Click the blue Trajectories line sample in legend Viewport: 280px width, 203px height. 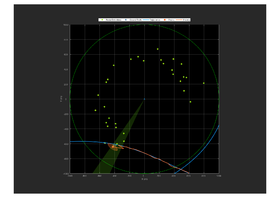(x=146, y=20)
